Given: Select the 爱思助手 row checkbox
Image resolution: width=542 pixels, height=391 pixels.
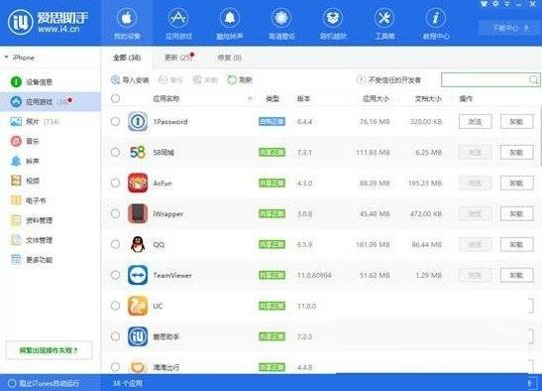Looking at the screenshot, I should click(x=116, y=336).
